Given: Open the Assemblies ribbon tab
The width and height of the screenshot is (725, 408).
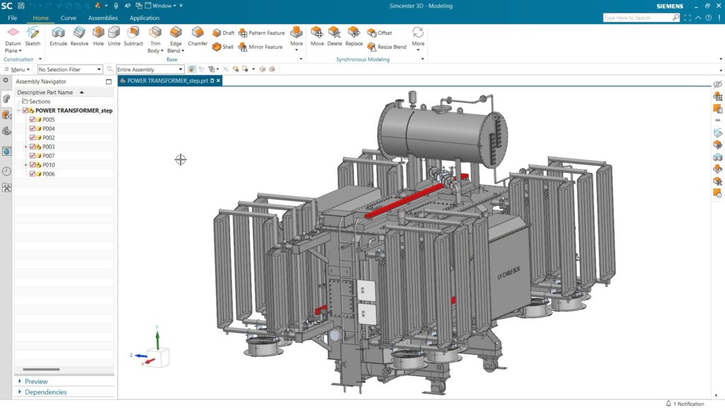Looking at the screenshot, I should point(103,18).
